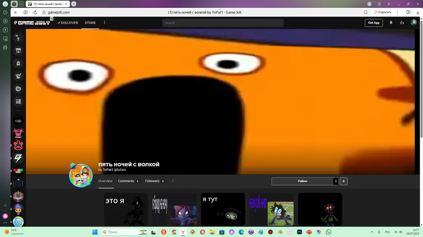The image size is (423, 237).
Task: Open Blender from the taskbar
Action: (280, 232)
